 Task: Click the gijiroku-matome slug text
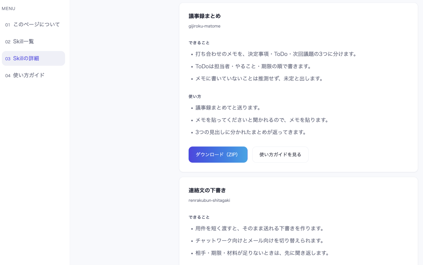[204, 26]
